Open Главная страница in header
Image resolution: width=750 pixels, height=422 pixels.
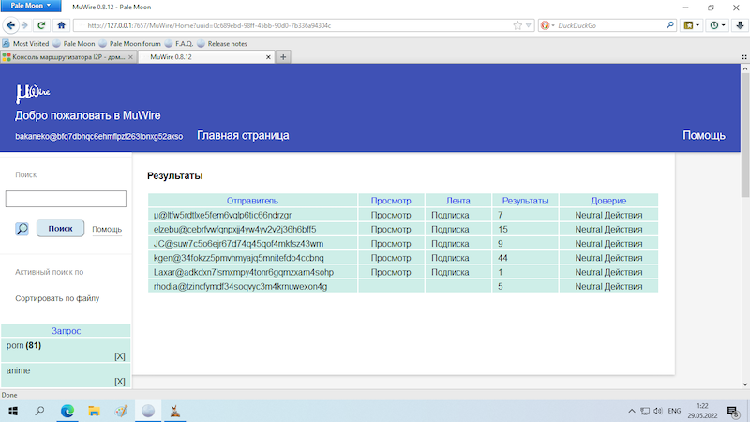(x=243, y=136)
